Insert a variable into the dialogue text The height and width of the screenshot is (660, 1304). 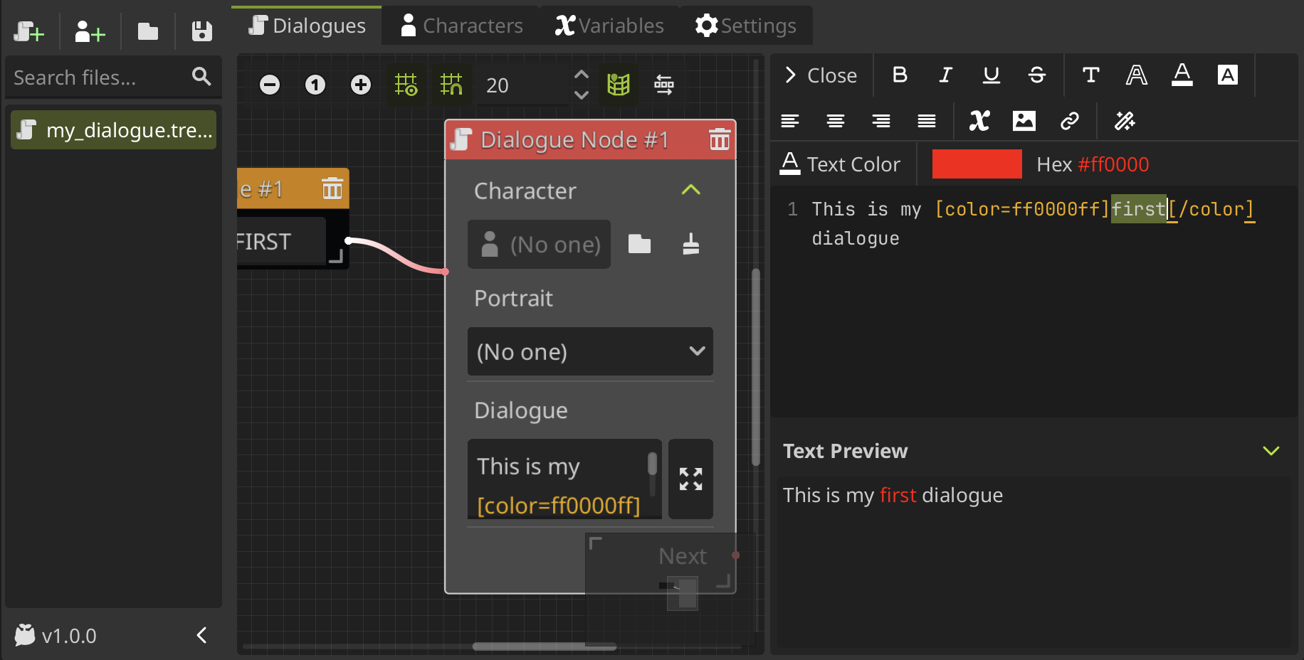979,121
